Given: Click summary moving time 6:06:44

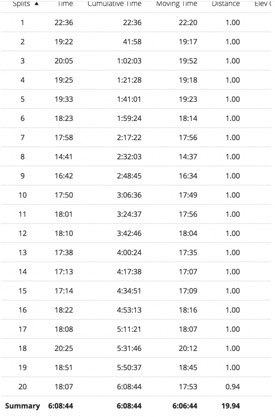Looking at the screenshot, I should click(185, 406).
